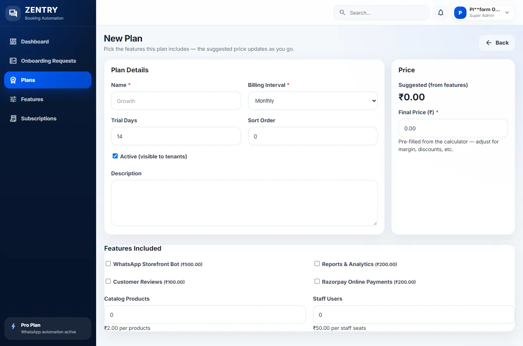Tick the Customer Reviews checkbox
The height and width of the screenshot is (346, 523).
108,281
